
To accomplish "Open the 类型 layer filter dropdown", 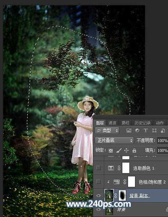I will (x=107, y=131).
